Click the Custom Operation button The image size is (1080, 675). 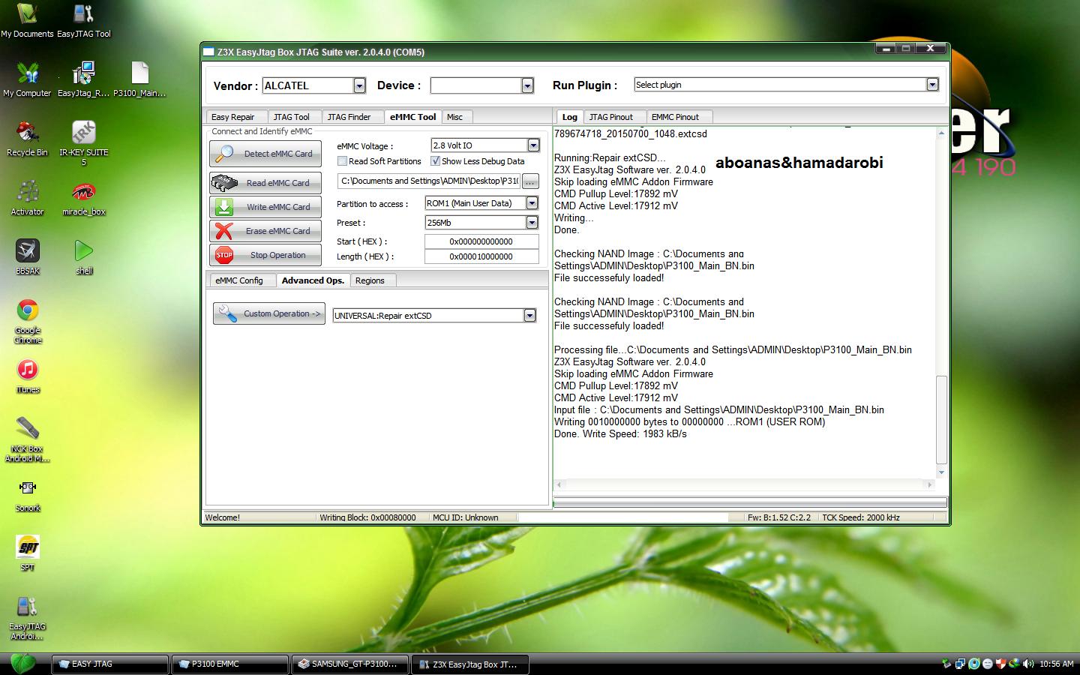pyautogui.click(x=268, y=313)
